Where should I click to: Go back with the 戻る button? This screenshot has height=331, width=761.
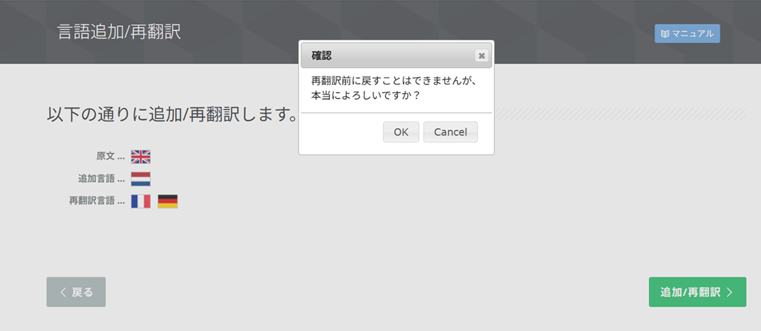[x=76, y=292]
